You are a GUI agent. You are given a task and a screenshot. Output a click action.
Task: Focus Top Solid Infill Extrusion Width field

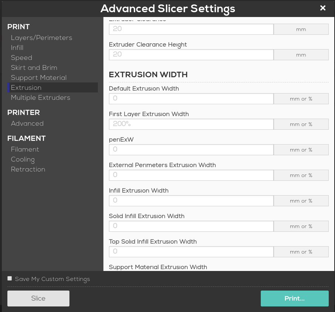(x=191, y=252)
